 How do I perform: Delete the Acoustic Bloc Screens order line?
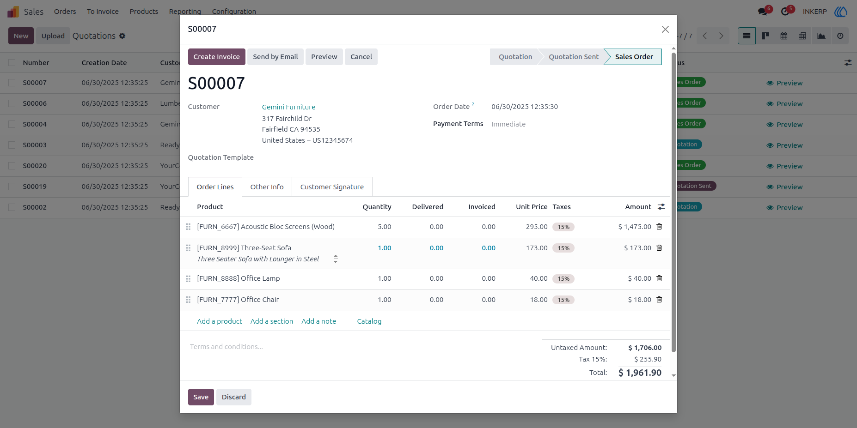click(x=659, y=227)
